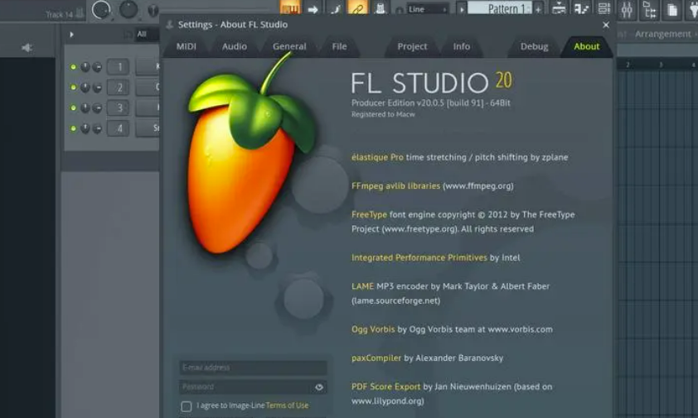Go to the Info tab
This screenshot has width=698, height=418.
point(461,46)
